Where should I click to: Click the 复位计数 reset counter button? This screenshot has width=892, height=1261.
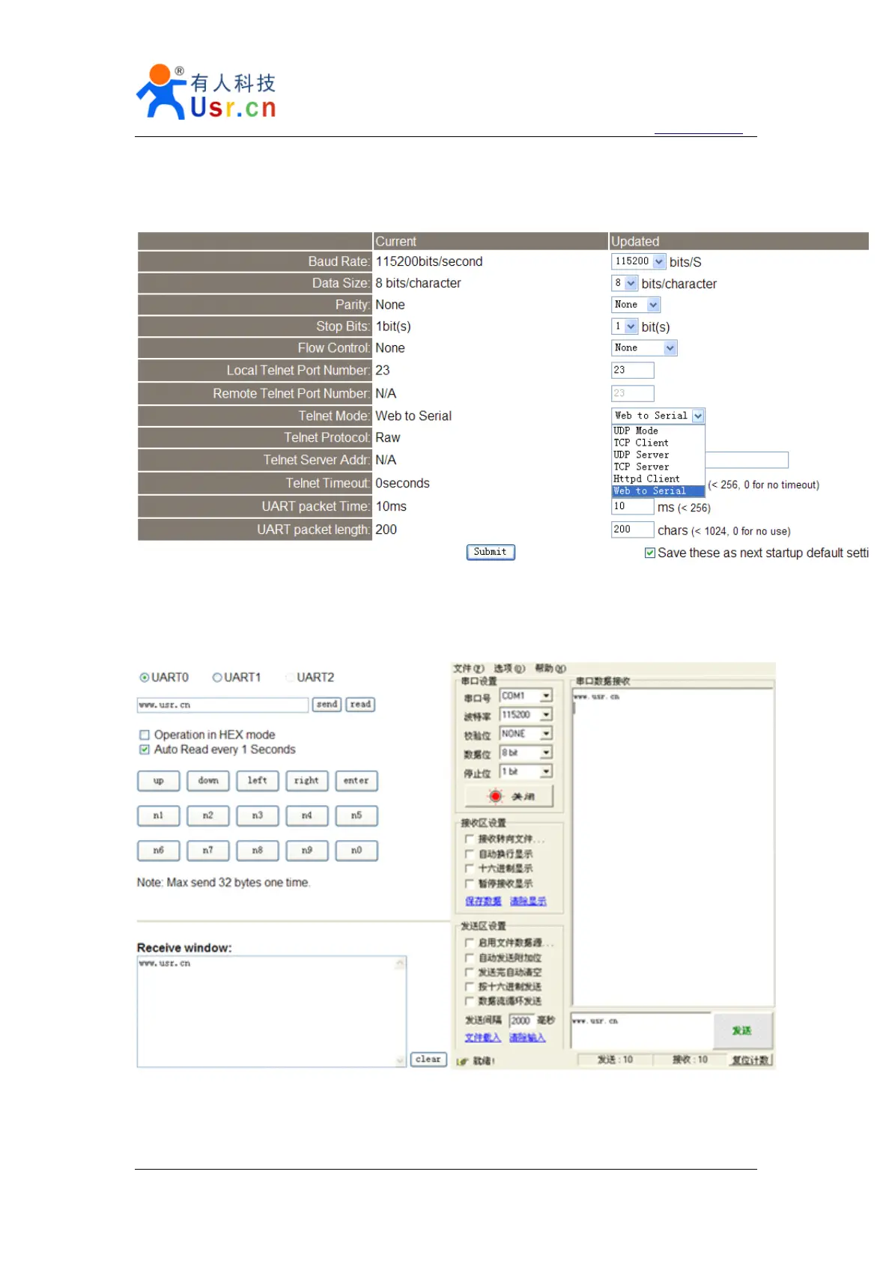[750, 1060]
